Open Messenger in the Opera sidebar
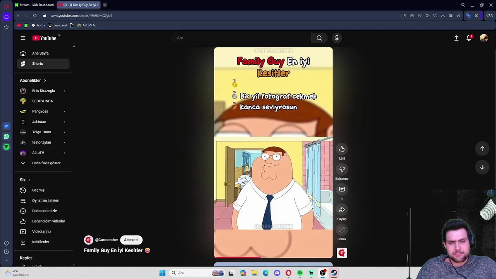This screenshot has width=496, height=279. coord(6,126)
